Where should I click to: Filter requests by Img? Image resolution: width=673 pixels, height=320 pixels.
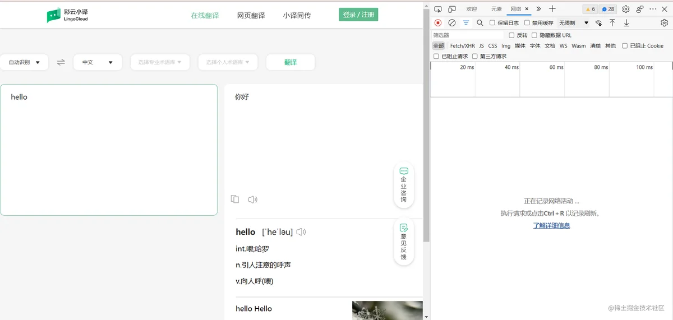click(506, 46)
